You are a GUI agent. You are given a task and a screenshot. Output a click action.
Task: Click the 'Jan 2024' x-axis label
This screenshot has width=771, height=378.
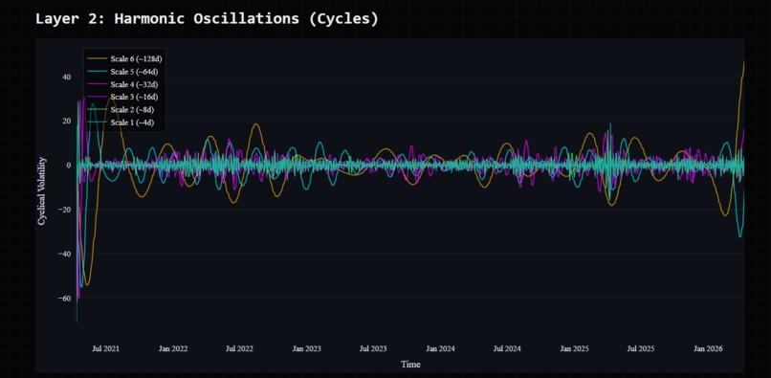(440, 348)
